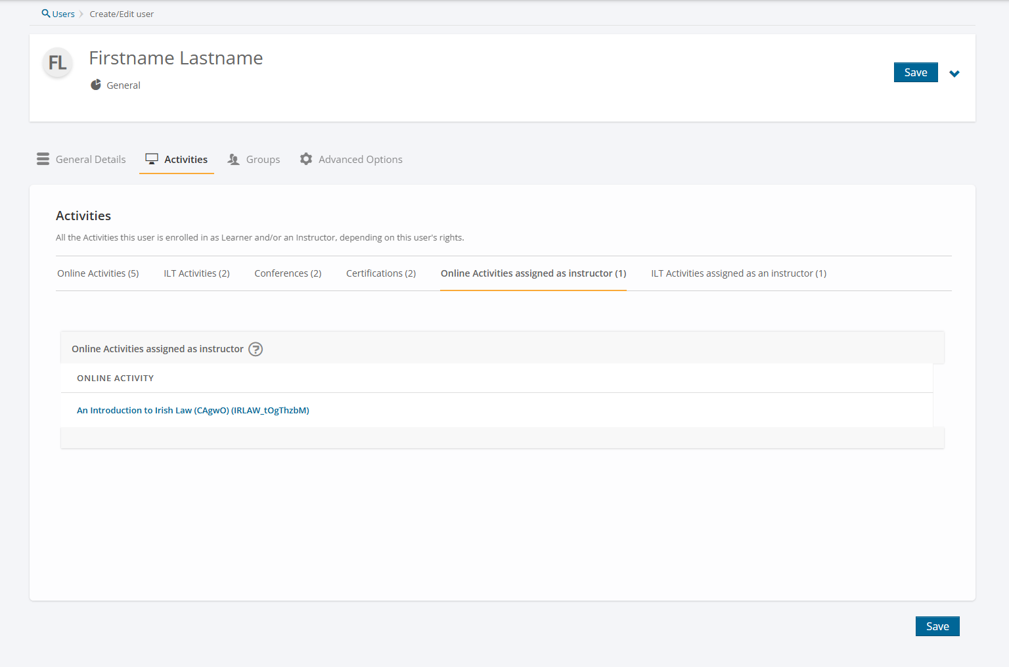Click the Firstname Lastname heading
1009x667 pixels.
176,58
